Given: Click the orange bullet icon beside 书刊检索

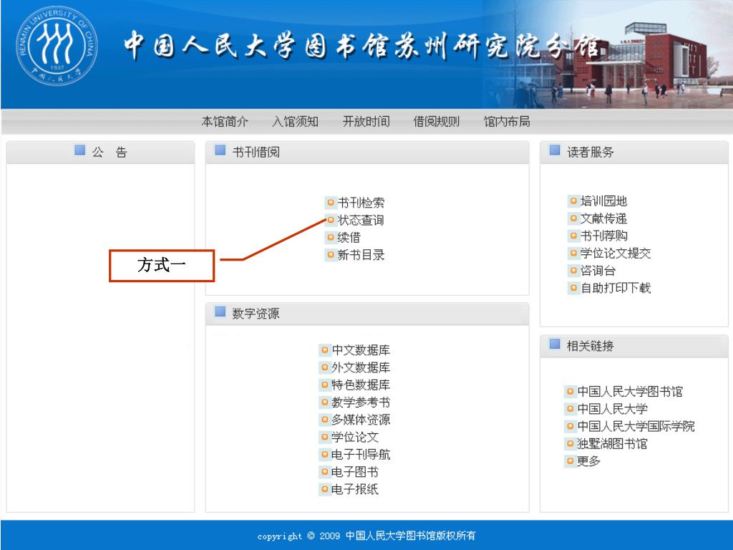Looking at the screenshot, I should [x=331, y=203].
